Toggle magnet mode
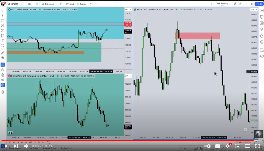264x151 pixels. point(3,65)
